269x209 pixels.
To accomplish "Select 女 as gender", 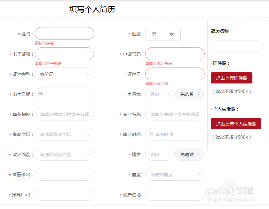I will point(172,34).
